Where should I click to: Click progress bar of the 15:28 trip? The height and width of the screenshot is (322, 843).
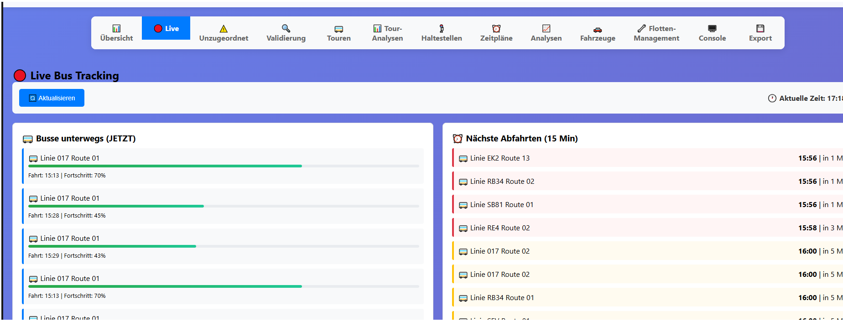click(224, 206)
